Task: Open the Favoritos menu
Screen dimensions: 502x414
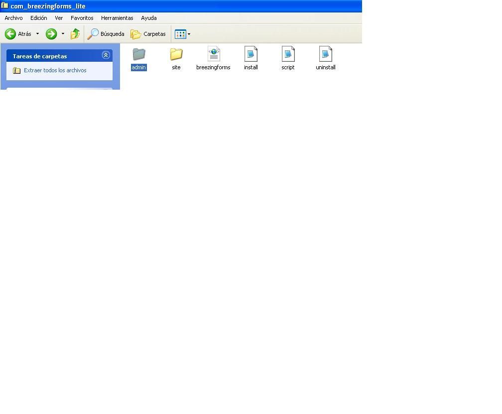Action: (82, 18)
